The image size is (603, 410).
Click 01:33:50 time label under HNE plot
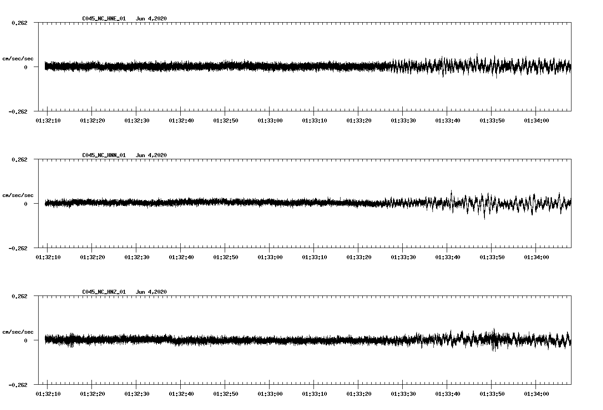pyautogui.click(x=492, y=121)
